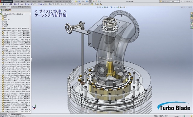The height and width of the screenshot is (117, 193).
Task: Open the PhotoView 360 menu
Action: (x=49, y=1)
